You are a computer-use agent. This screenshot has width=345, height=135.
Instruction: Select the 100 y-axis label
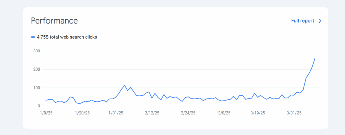point(36,88)
